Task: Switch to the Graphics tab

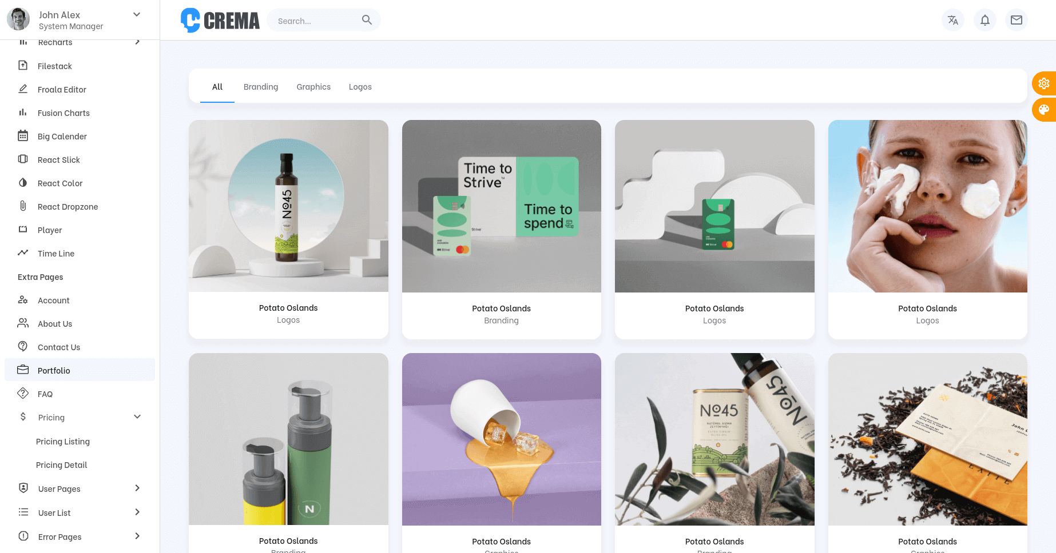Action: [313, 86]
